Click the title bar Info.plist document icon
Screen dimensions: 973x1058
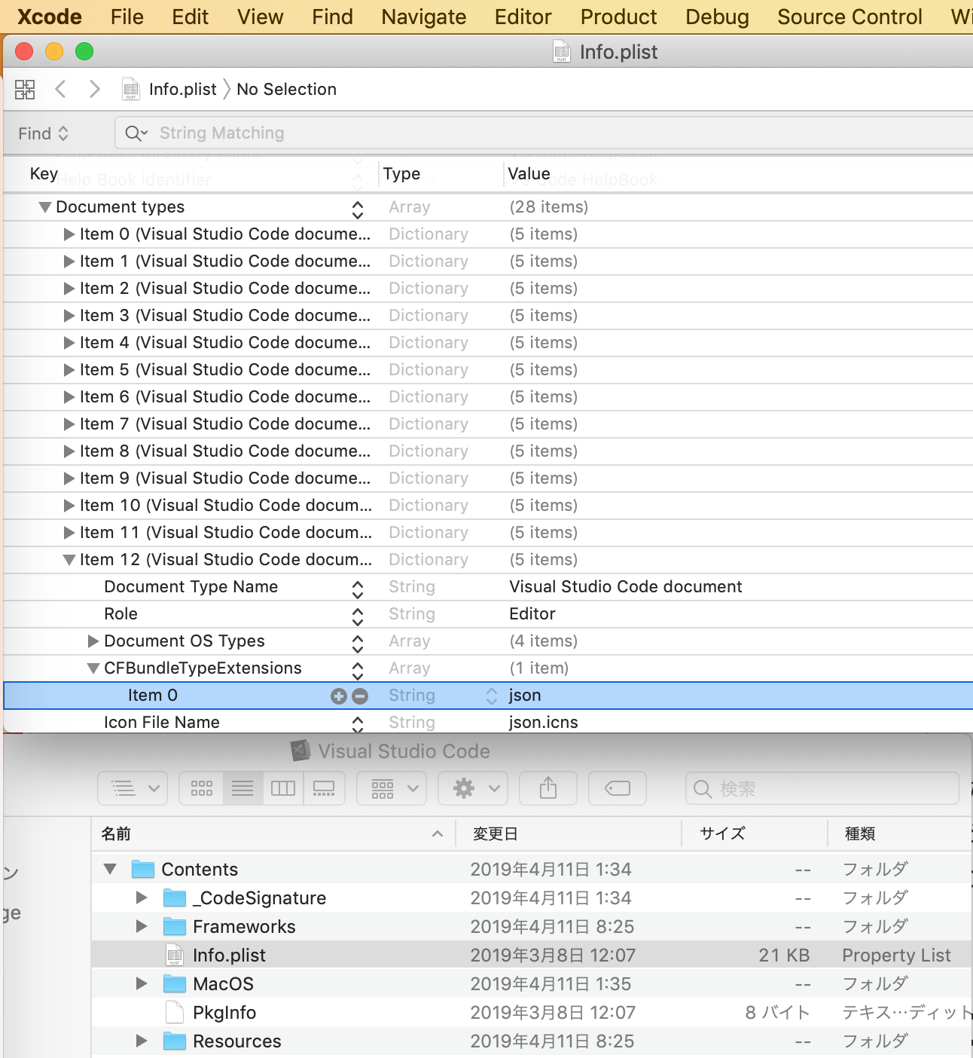[562, 52]
